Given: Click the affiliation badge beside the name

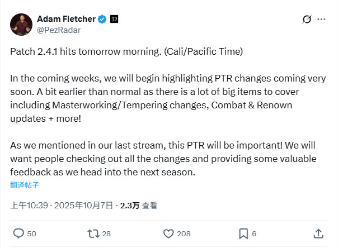Looking at the screenshot, I should [114, 20].
